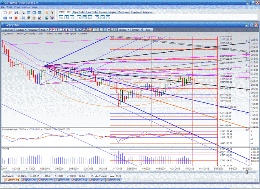Viewport: 260px width, 189px height.
Task: Select the ellipse drawing tool
Action: (108, 17)
